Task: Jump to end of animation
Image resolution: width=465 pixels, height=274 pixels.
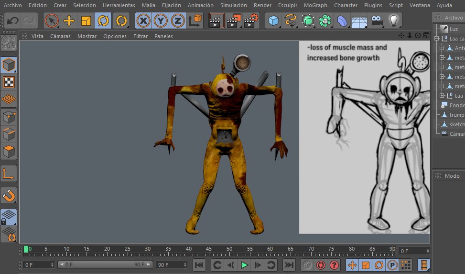Action: pos(289,265)
